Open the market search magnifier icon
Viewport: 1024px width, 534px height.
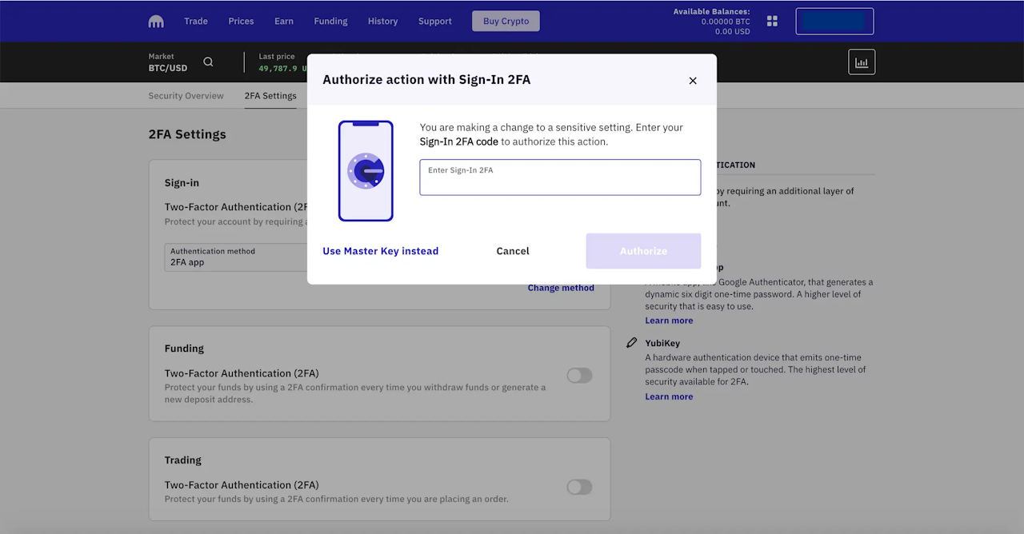pyautogui.click(x=208, y=62)
